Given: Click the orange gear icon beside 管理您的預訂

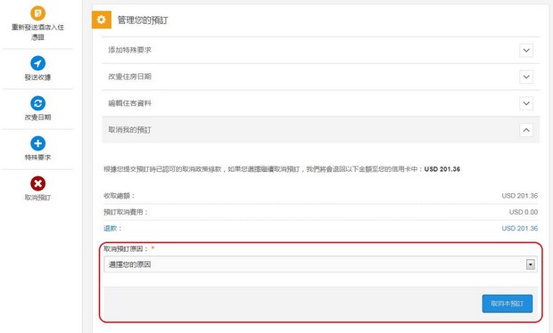Looking at the screenshot, I should 102,20.
